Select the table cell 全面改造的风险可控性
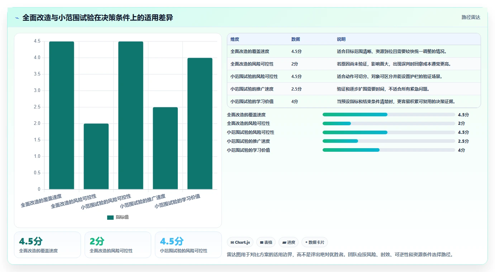The width and height of the screenshot is (495, 272). click(252, 64)
